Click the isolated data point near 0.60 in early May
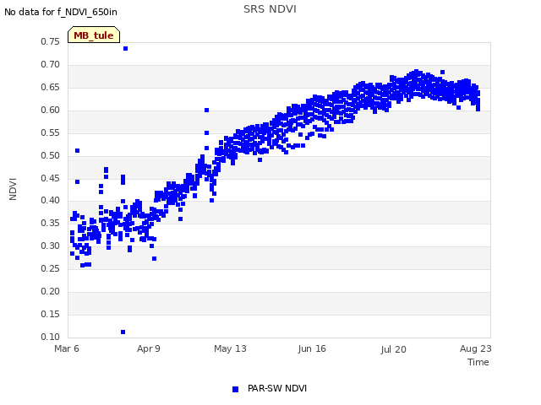The image size is (541, 405). click(x=206, y=111)
